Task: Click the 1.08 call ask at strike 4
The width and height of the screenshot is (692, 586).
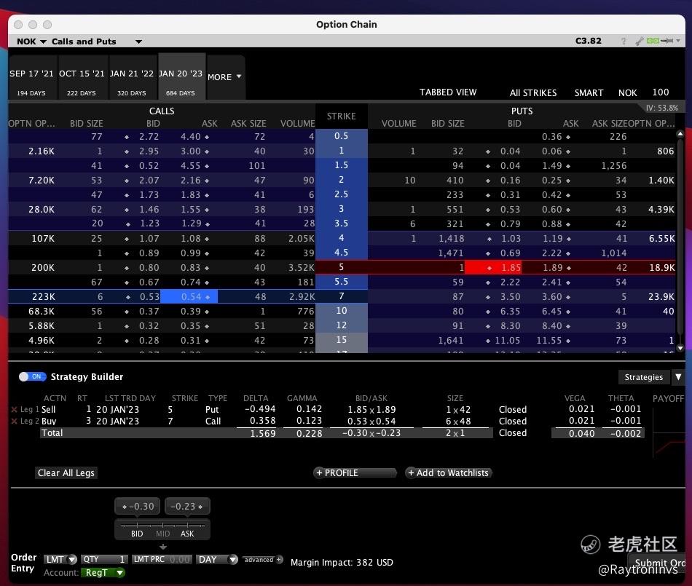Action: [191, 239]
